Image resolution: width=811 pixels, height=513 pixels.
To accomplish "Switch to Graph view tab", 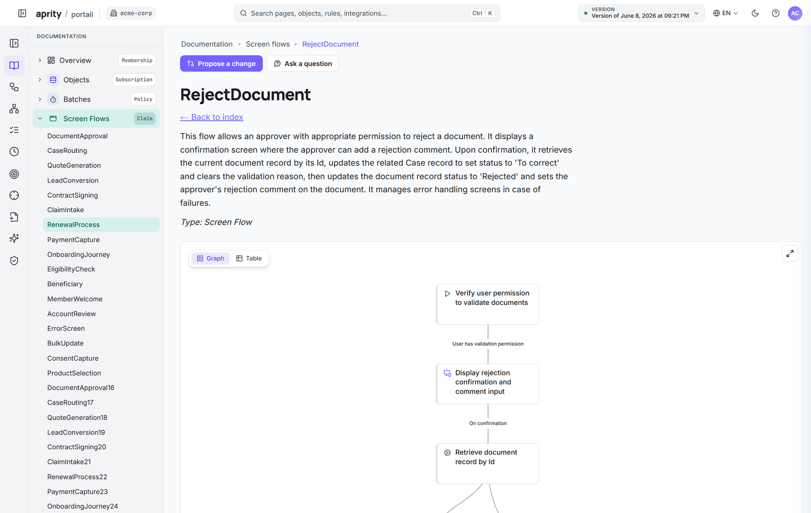I will pos(210,259).
